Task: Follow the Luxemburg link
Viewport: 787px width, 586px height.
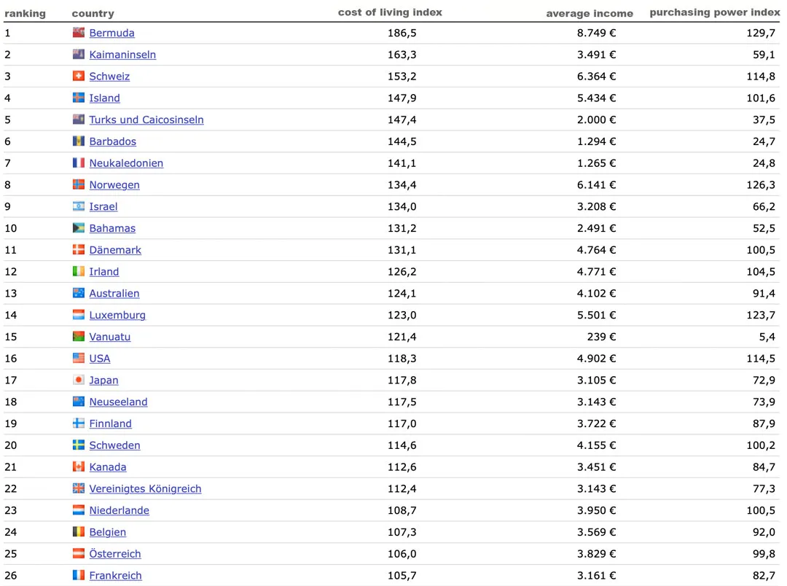Action: coord(117,316)
